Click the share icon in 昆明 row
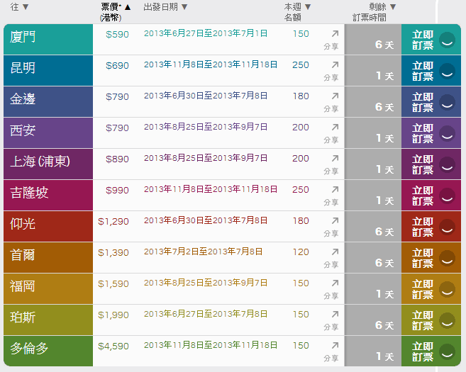This screenshot has height=372, width=466. (335, 64)
